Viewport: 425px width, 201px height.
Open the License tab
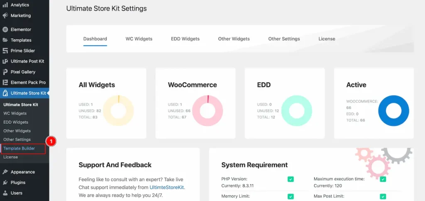tap(327, 39)
